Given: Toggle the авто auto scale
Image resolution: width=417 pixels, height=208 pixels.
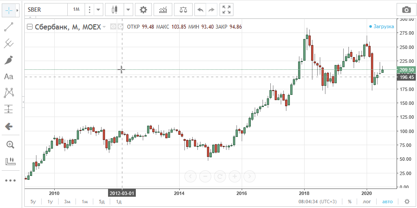Looking at the screenshot, I should [387, 201].
